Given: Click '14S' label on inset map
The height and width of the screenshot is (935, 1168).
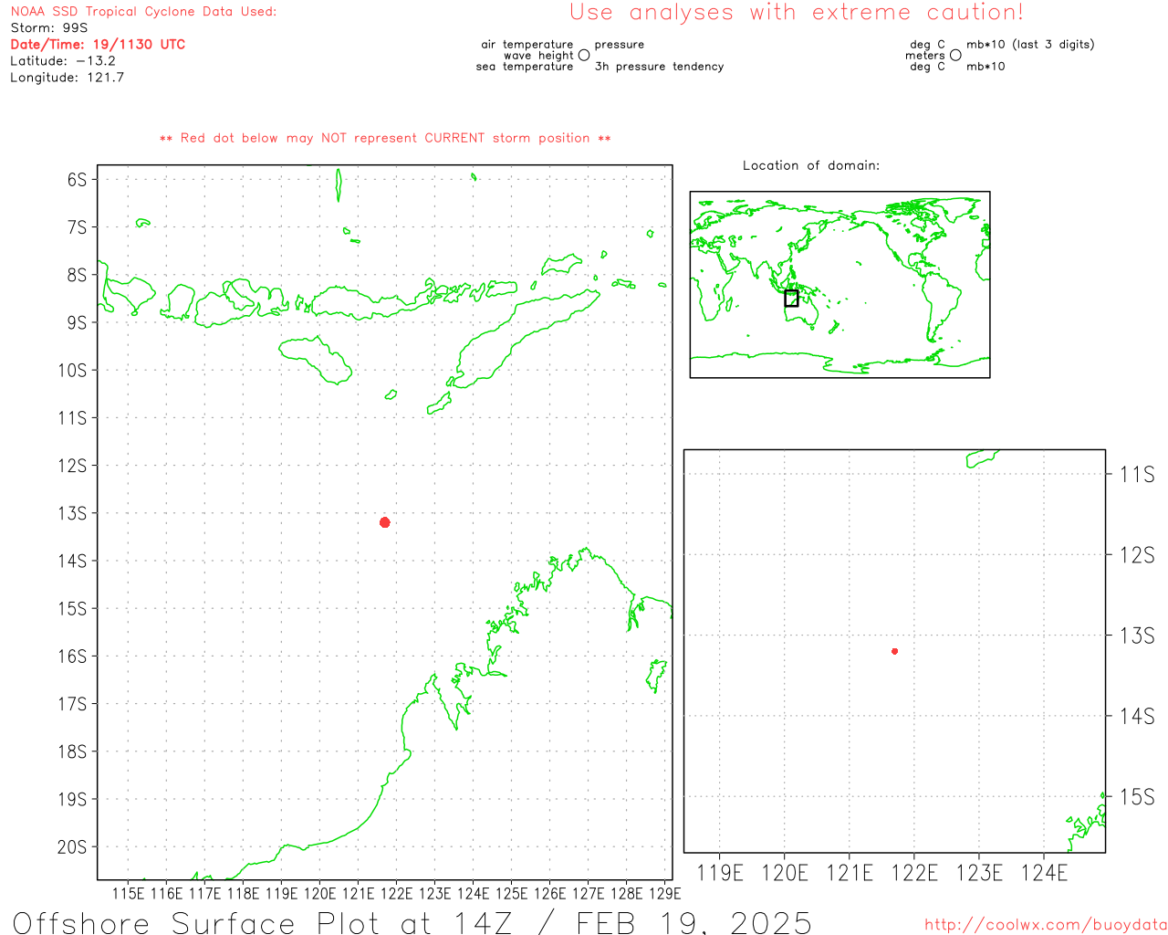Looking at the screenshot, I should click(1137, 716).
